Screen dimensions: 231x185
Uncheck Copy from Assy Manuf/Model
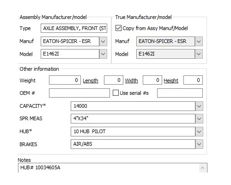(118, 28)
